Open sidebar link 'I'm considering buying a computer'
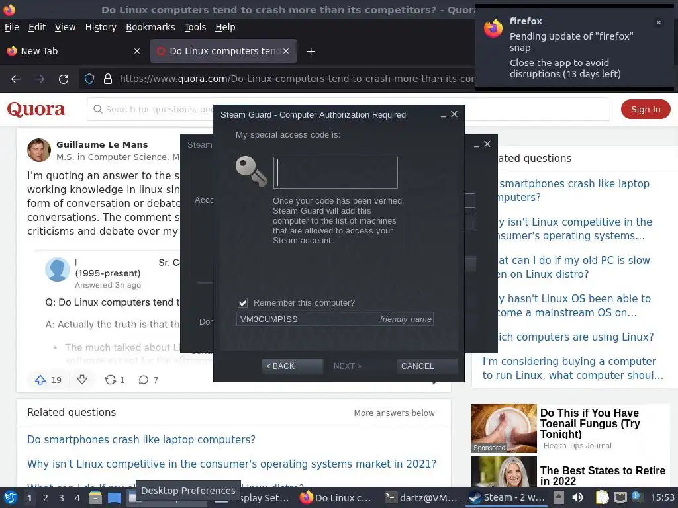Screen dimensions: 678x508 (573, 368)
